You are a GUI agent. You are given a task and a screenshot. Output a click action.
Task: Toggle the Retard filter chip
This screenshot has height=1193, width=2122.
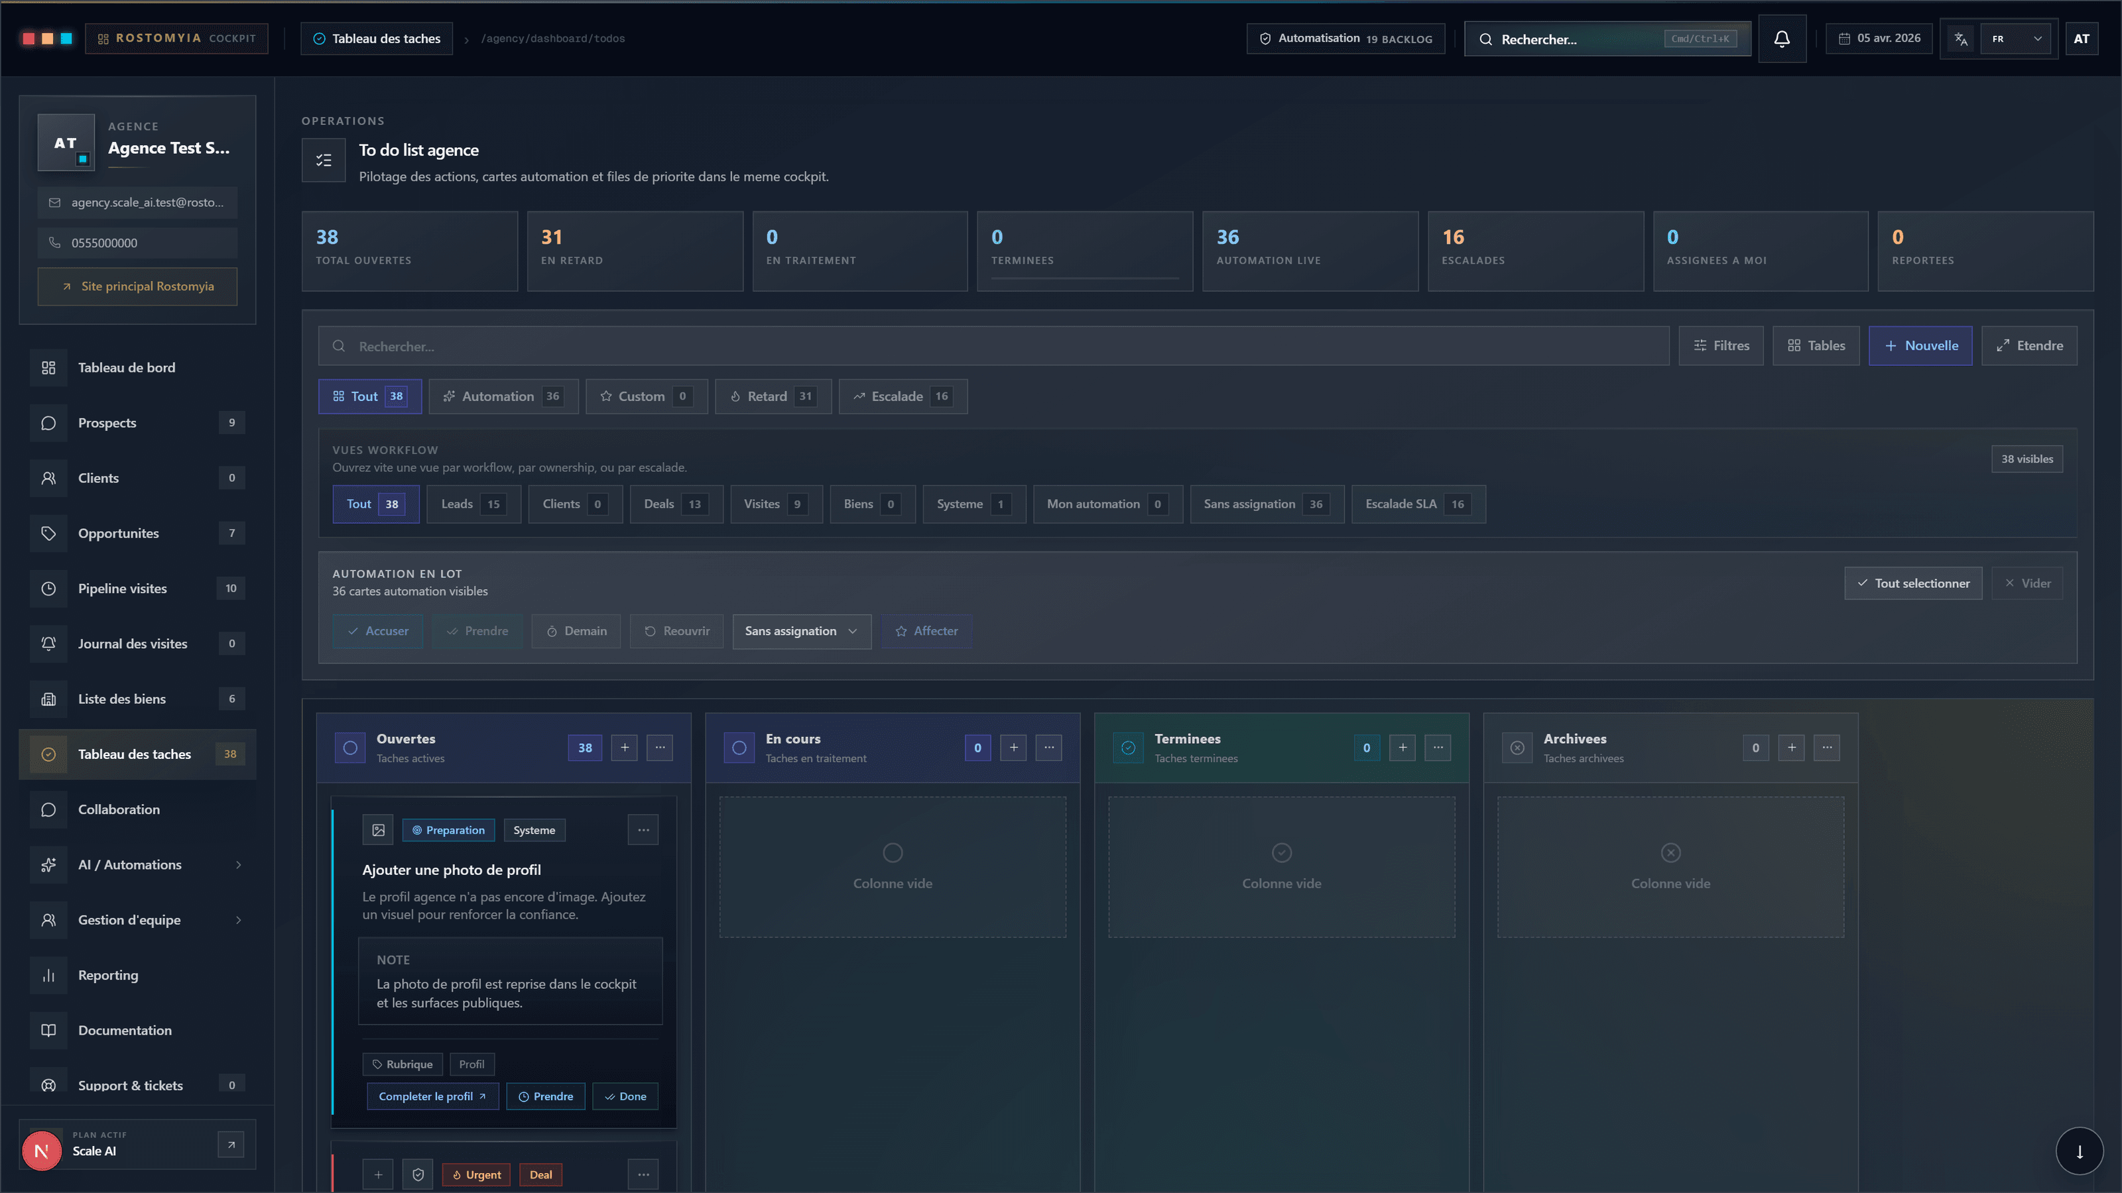[773, 396]
